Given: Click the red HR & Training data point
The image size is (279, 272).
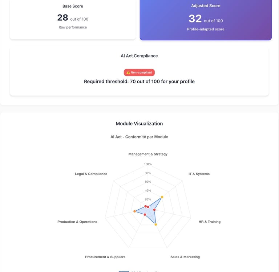Looking at the screenshot, I should [x=154, y=210].
